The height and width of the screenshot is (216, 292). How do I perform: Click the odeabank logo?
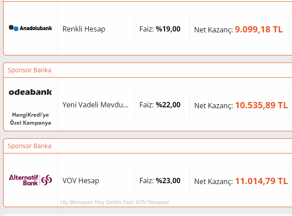click(30, 92)
